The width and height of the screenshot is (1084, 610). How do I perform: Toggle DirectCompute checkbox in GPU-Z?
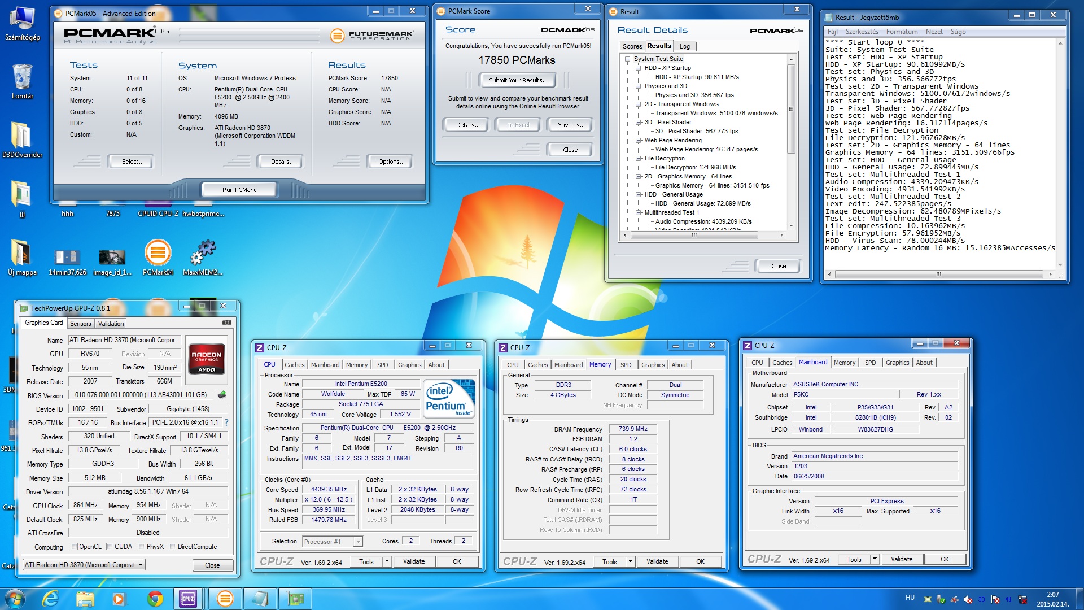pos(173,547)
